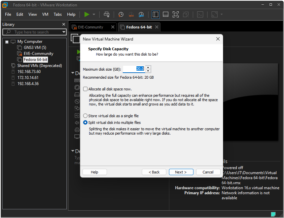
Task: Switch to the EVE-Community tab
Action: coord(90,27)
